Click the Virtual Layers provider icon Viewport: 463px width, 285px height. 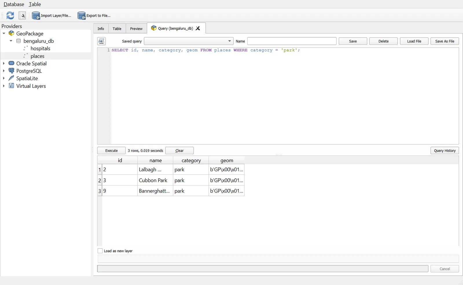(11, 86)
